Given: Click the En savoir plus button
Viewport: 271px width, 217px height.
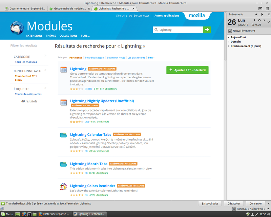Looking at the screenshot, I should tap(210, 203).
